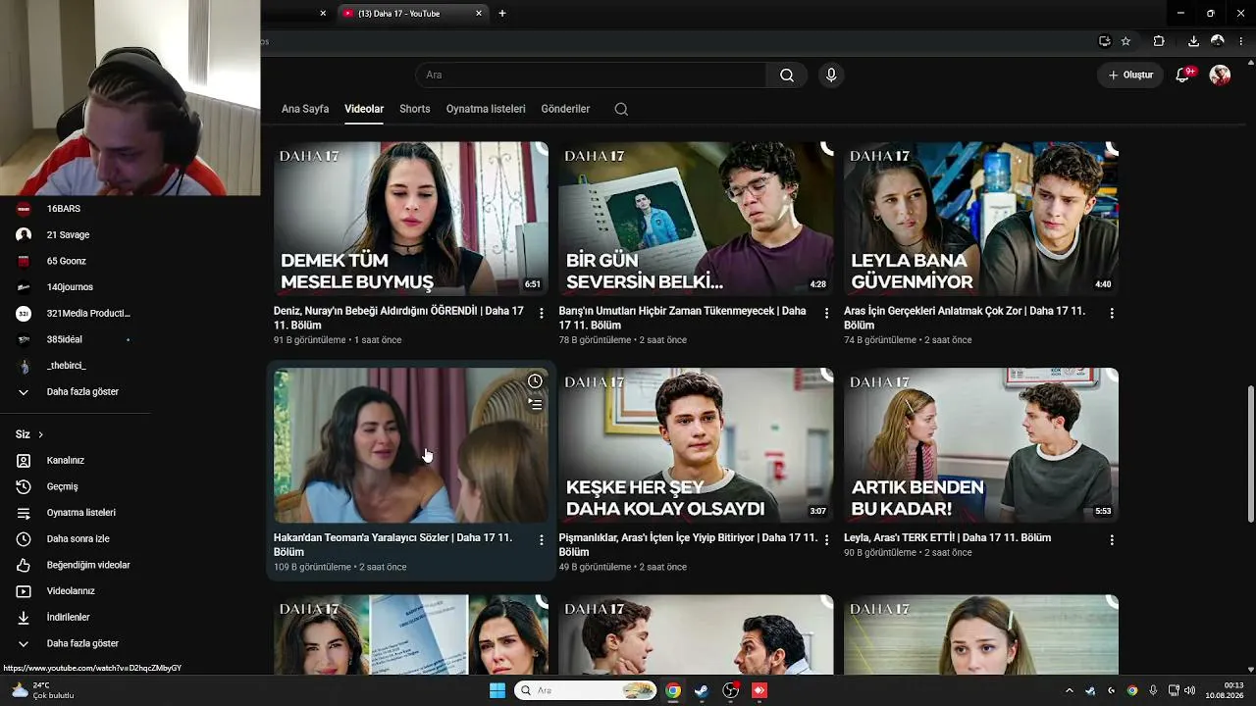Image resolution: width=1256 pixels, height=706 pixels.
Task: Open options for 'Barış'ın Umutları' video
Action: (826, 313)
